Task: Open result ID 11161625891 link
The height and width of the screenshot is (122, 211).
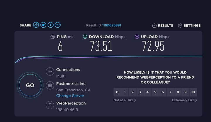Action: 111,26
